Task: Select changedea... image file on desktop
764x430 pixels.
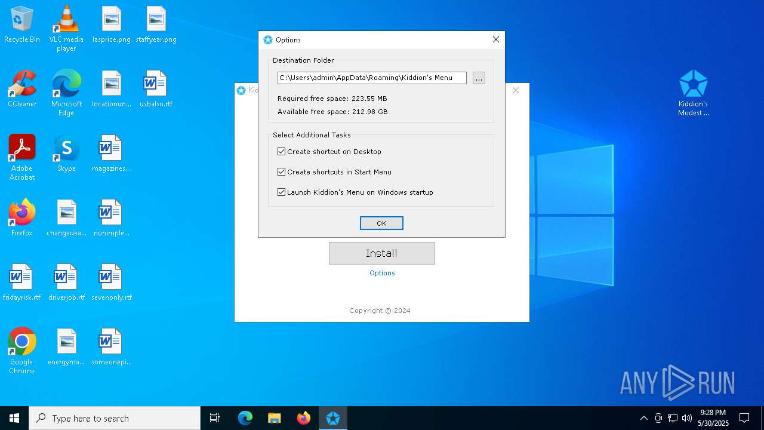Action: coord(66,219)
